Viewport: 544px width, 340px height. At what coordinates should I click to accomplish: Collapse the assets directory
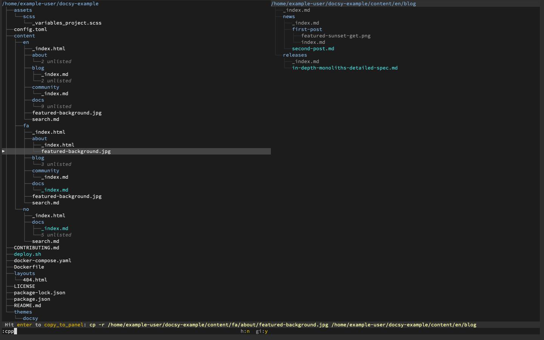tap(23, 10)
